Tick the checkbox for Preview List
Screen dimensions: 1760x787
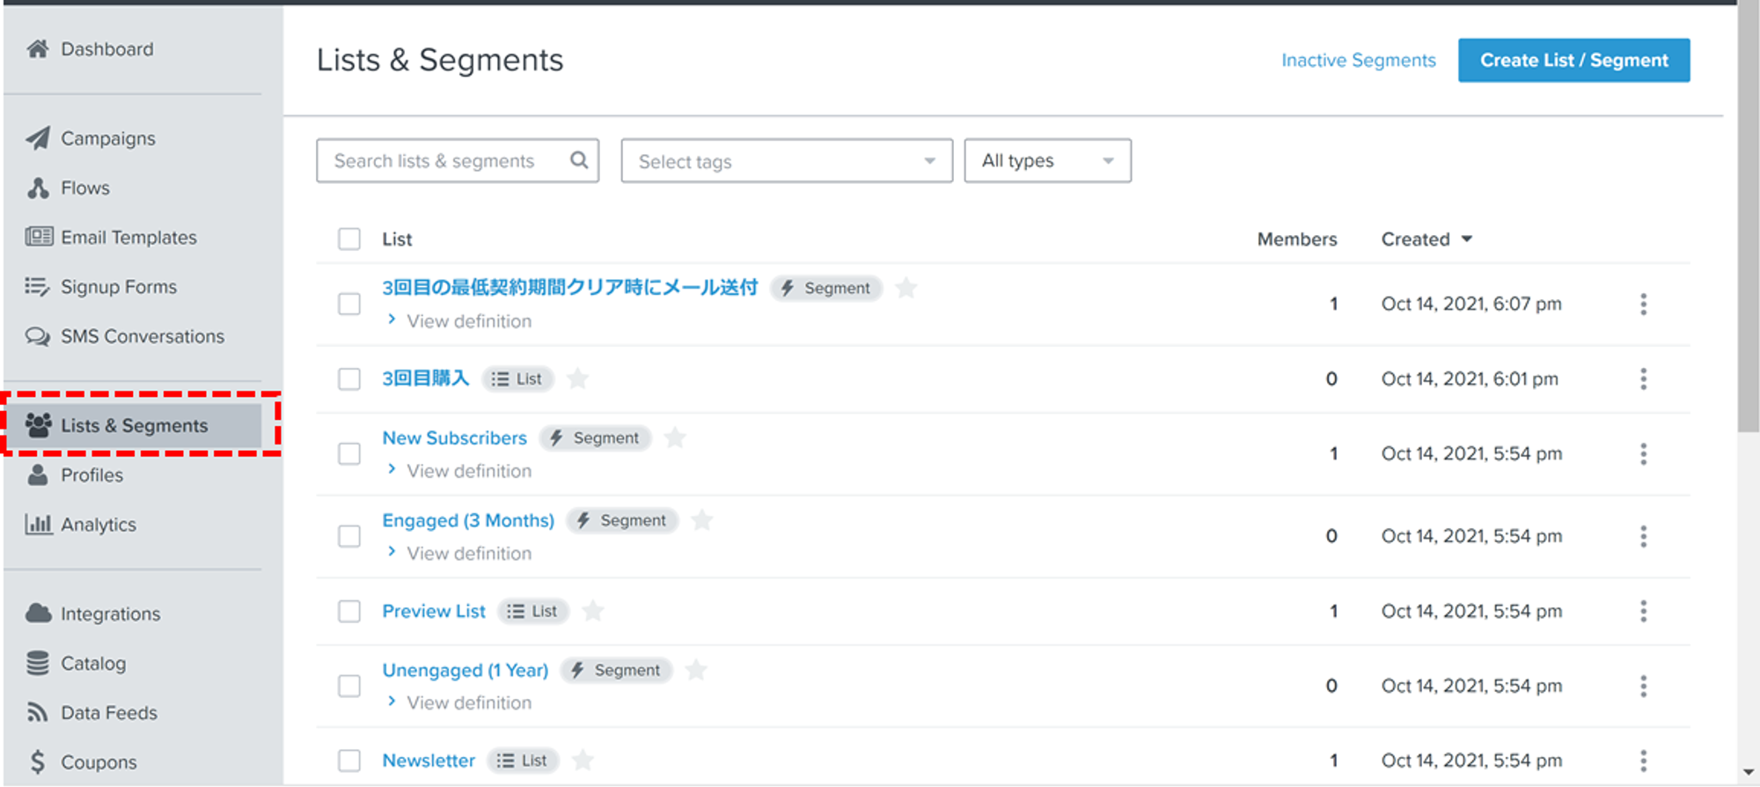pos(349,612)
